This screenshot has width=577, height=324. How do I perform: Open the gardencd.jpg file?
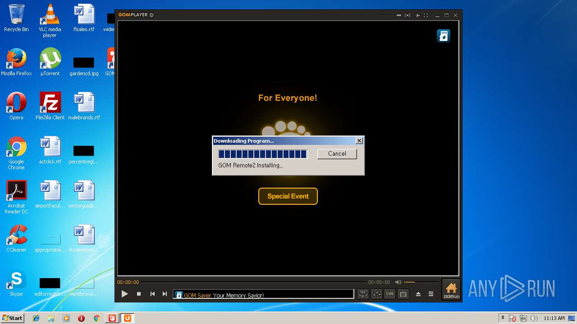coord(84,66)
